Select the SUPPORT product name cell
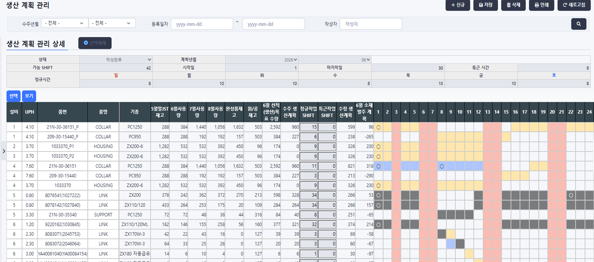 pyautogui.click(x=103, y=215)
